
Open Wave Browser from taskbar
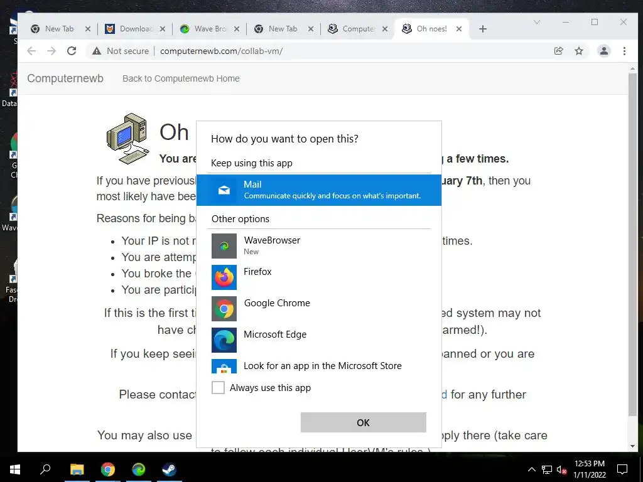pos(139,469)
